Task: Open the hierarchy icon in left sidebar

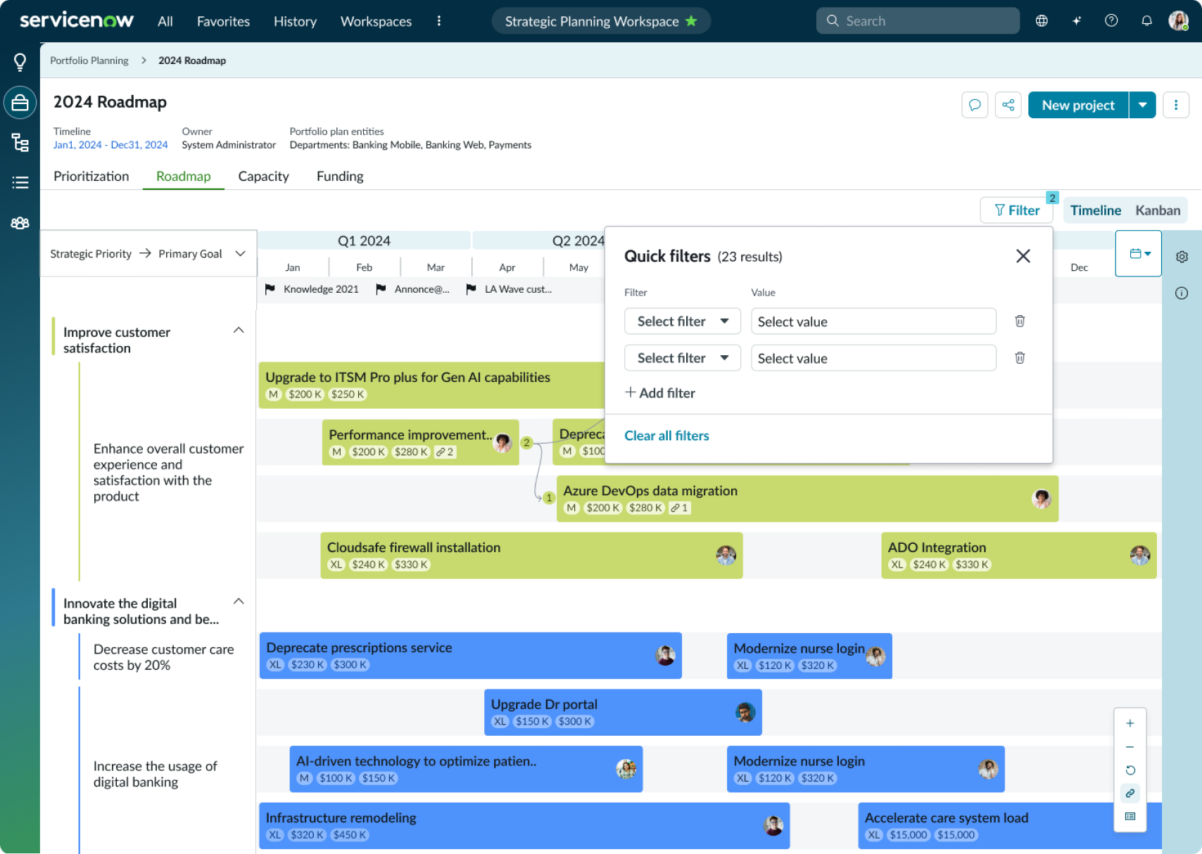Action: pos(20,142)
